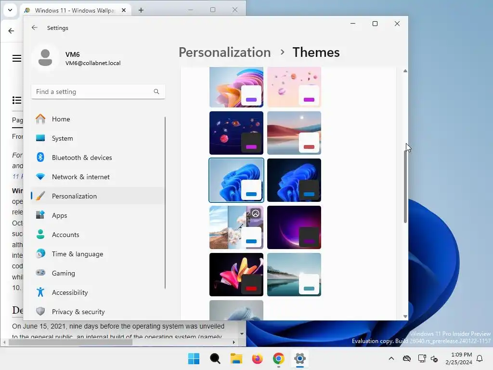This screenshot has width=493, height=370.
Task: Open Bluetooth & devices settings
Action: coord(97,158)
